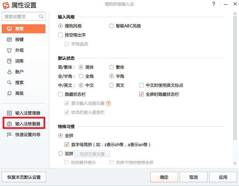
Task: Open the 外观 appearance settings section
Action: (x=19, y=50)
